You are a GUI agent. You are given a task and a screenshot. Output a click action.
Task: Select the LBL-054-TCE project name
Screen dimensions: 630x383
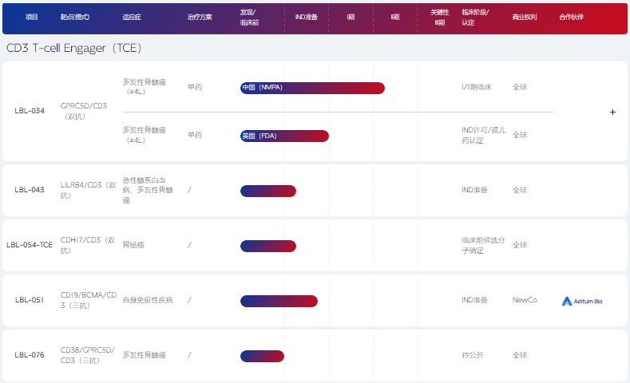click(x=30, y=245)
